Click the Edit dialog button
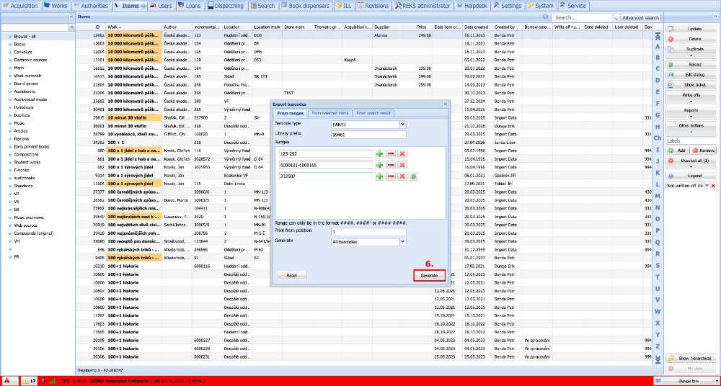Screen dimensions: 721x386 point(691,75)
